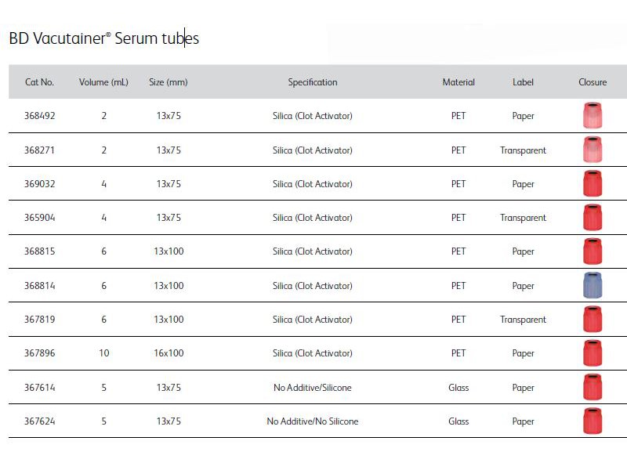Click the Specification column header
This screenshot has width=627, height=470.
pyautogui.click(x=313, y=82)
